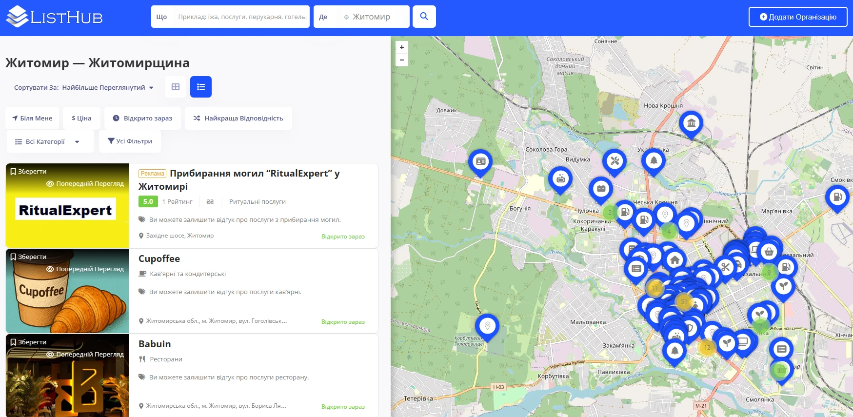Click the blue magnifier search button

[424, 17]
